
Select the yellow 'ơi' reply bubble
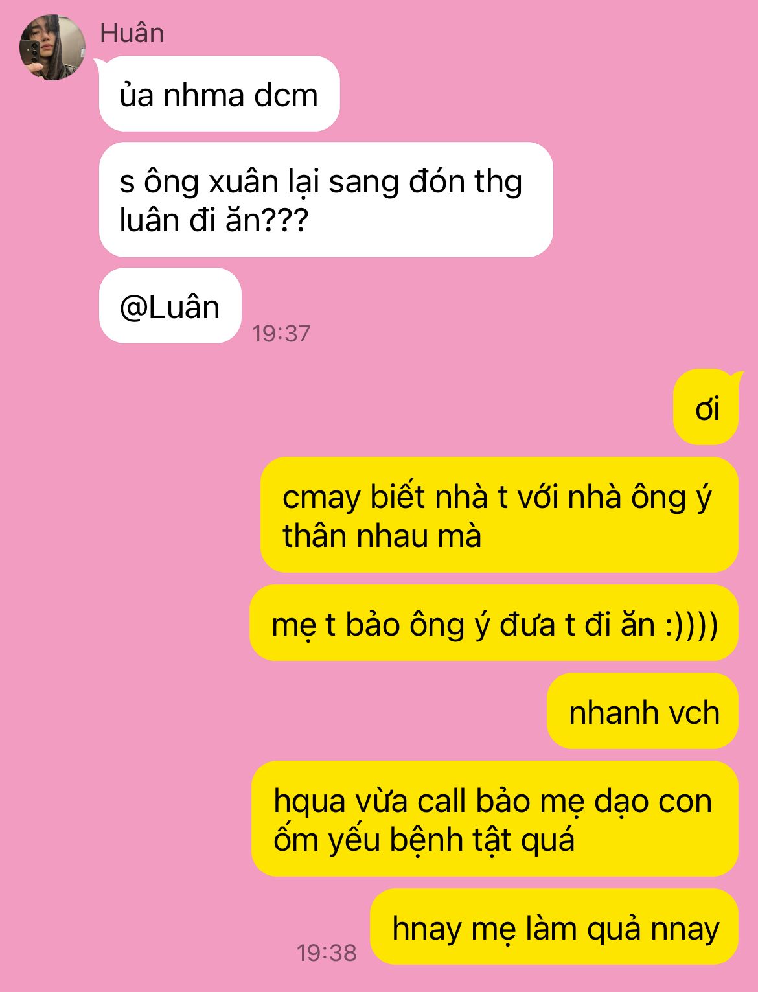706,407
